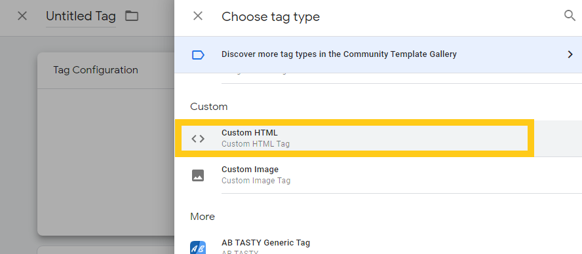Screen dimensions: 582x254
Task: Click the blue tag icon in gallery banner
Action: [x=198, y=55]
